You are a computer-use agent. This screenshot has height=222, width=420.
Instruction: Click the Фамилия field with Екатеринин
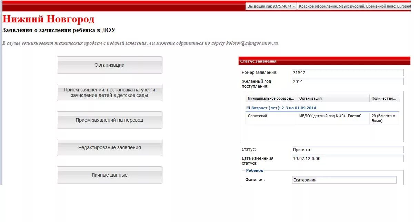[344, 180]
